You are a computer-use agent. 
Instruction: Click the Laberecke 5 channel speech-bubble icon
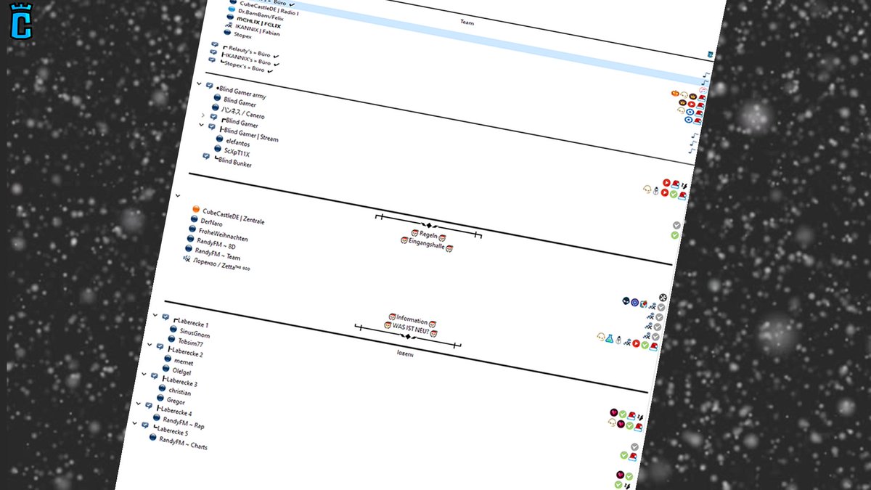145,425
